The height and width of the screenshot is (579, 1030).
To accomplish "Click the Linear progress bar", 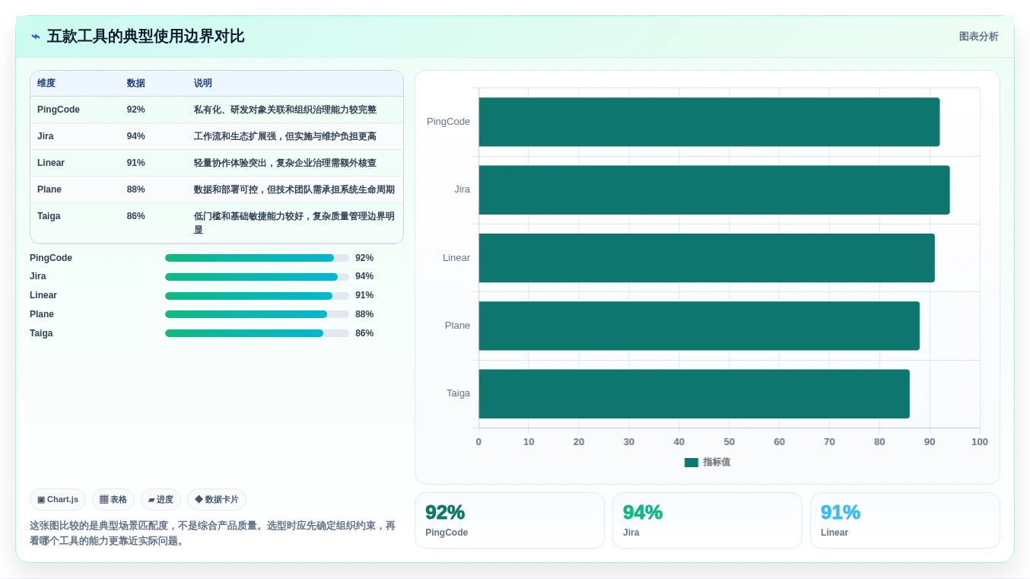I will tap(257, 296).
